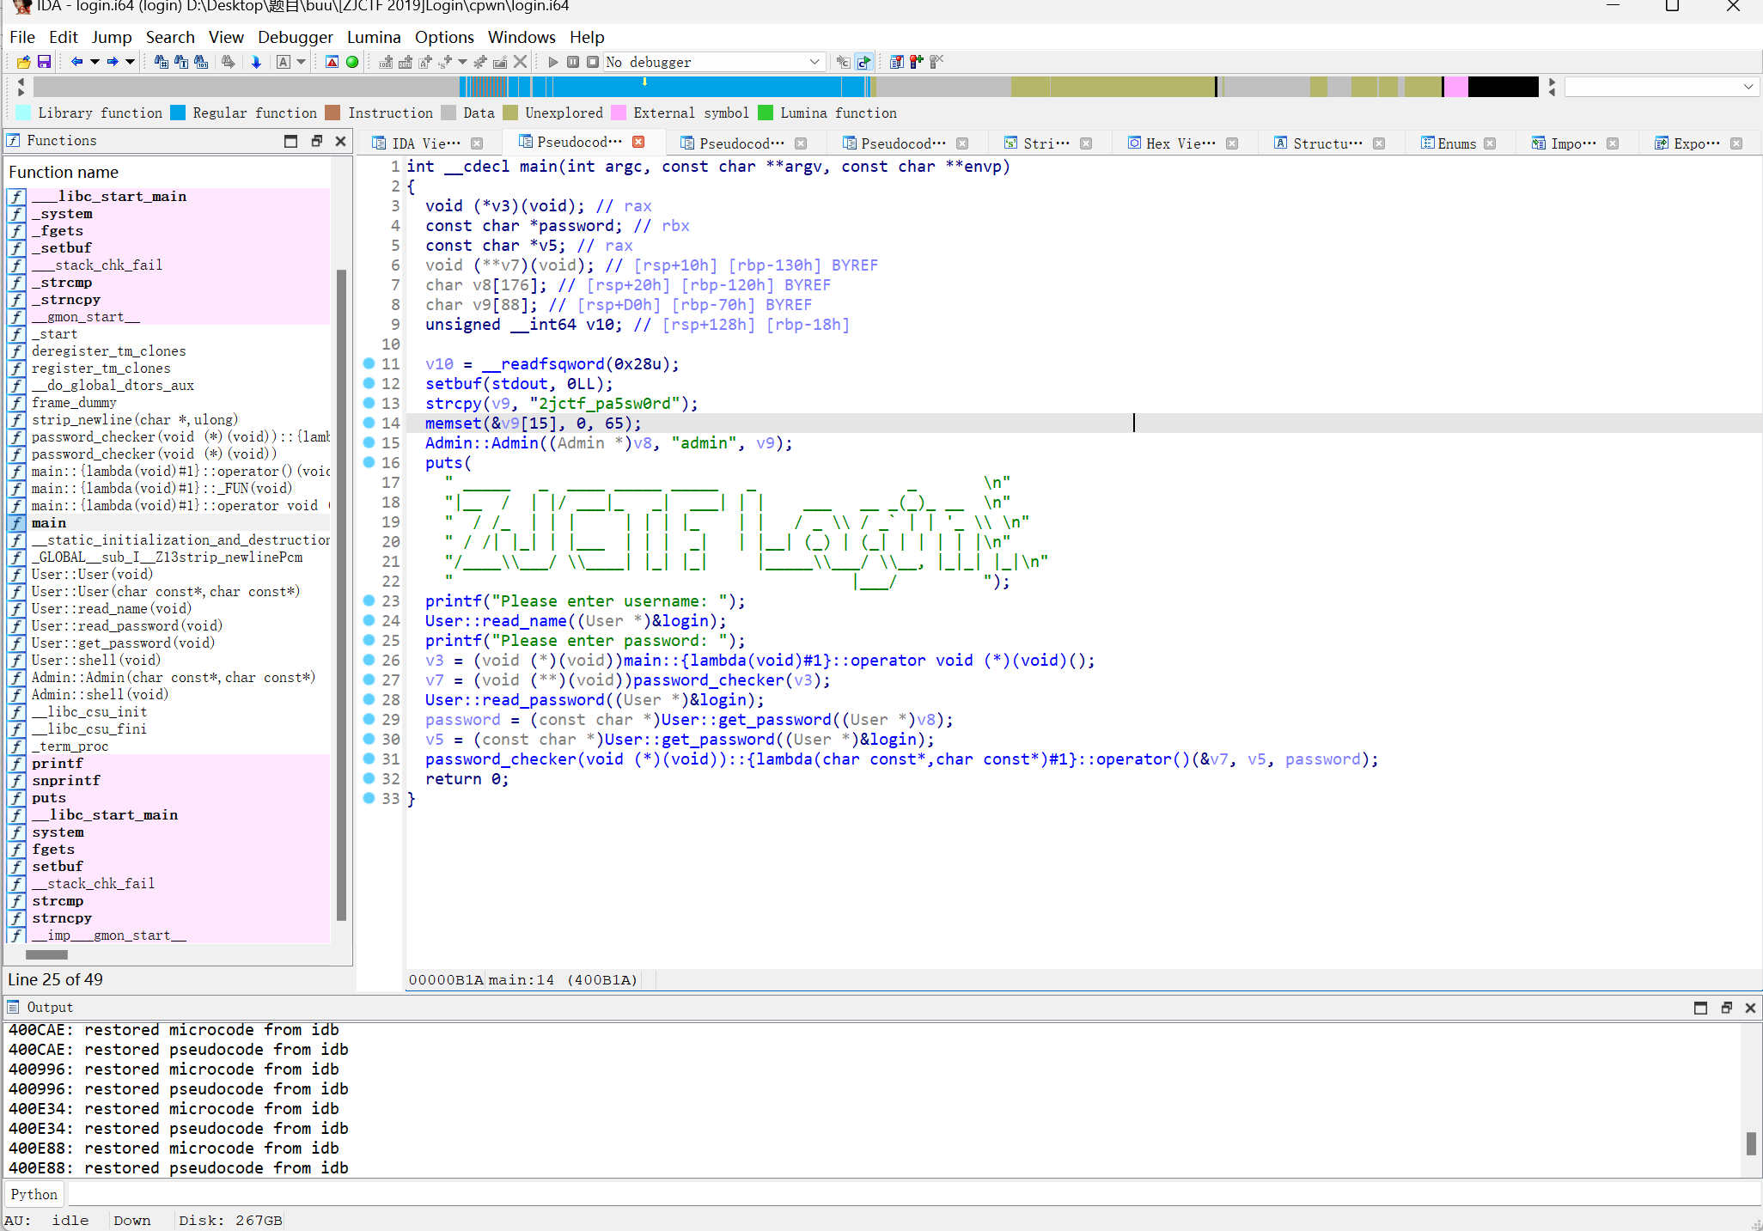Click the green-arrow C debugger toolbar icon

[x=864, y=62]
